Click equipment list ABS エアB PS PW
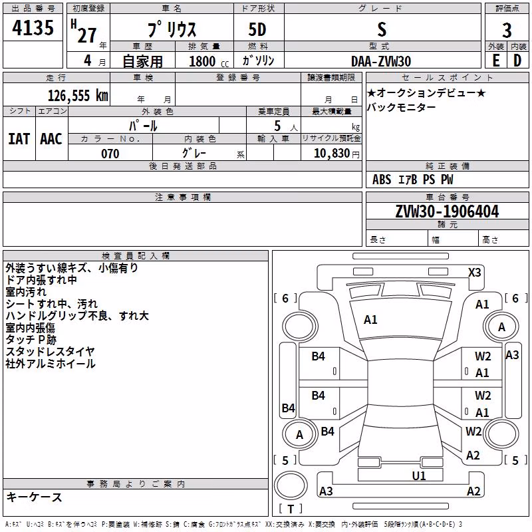The width and height of the screenshot is (532, 532). 412,180
